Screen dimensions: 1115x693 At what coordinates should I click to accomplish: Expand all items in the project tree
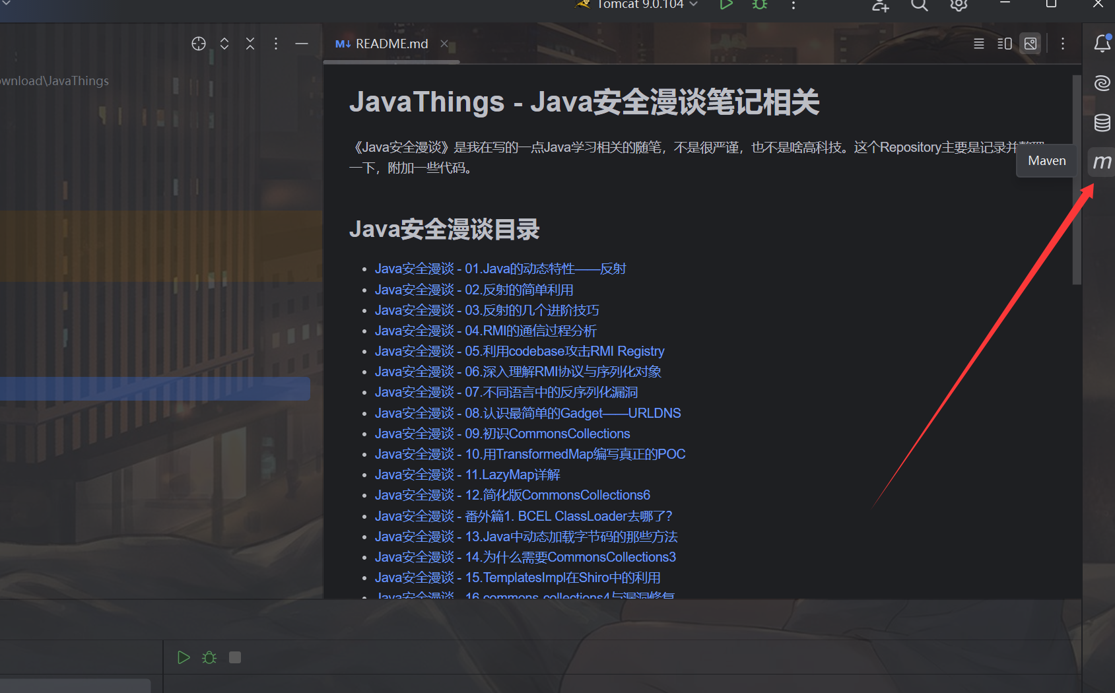tap(224, 44)
